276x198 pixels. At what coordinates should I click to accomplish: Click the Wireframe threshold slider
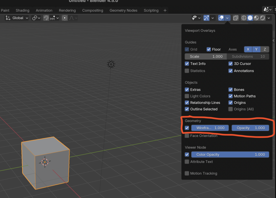pyautogui.click(x=210, y=128)
